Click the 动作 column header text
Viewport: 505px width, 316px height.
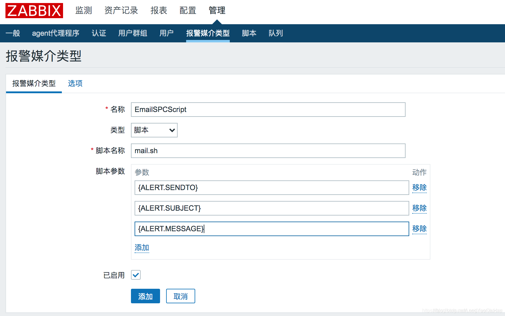(420, 172)
